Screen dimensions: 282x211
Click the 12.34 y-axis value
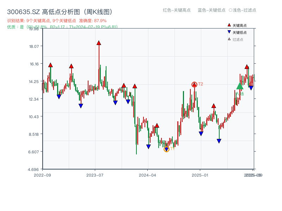[x=34, y=99]
